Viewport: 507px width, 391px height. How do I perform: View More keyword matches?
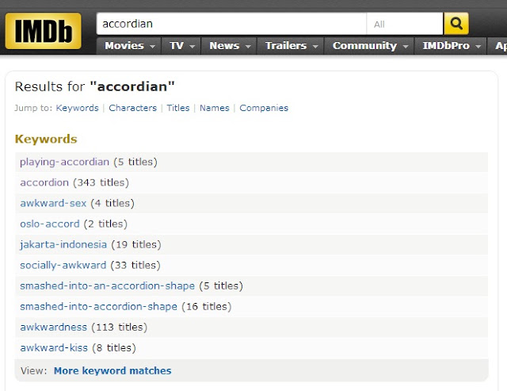click(112, 370)
